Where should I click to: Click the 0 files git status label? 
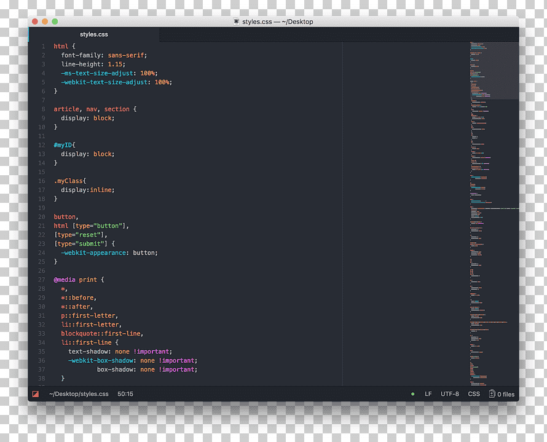tap(506, 394)
